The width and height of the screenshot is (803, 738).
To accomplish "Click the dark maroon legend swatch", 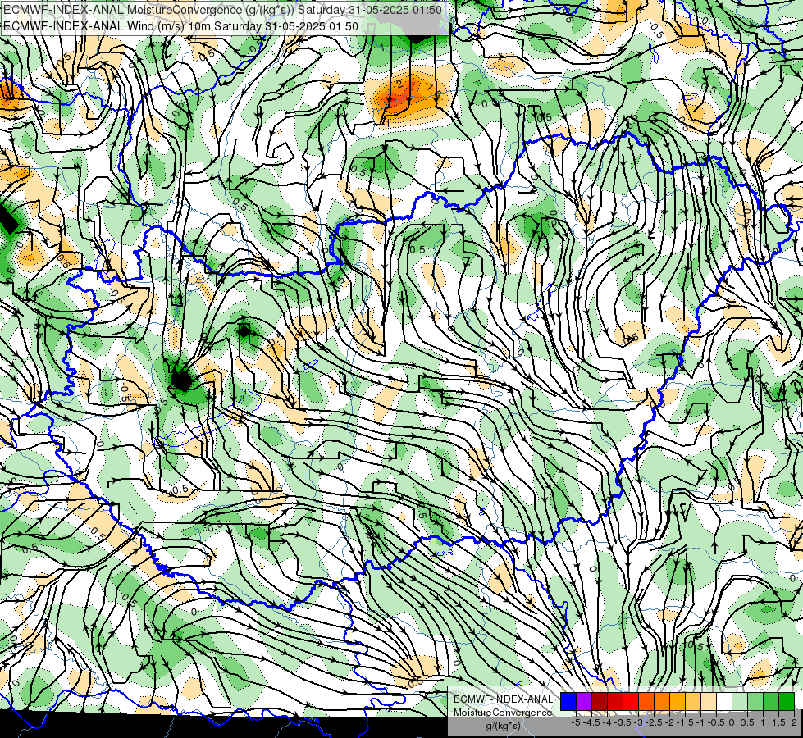I will (x=600, y=701).
